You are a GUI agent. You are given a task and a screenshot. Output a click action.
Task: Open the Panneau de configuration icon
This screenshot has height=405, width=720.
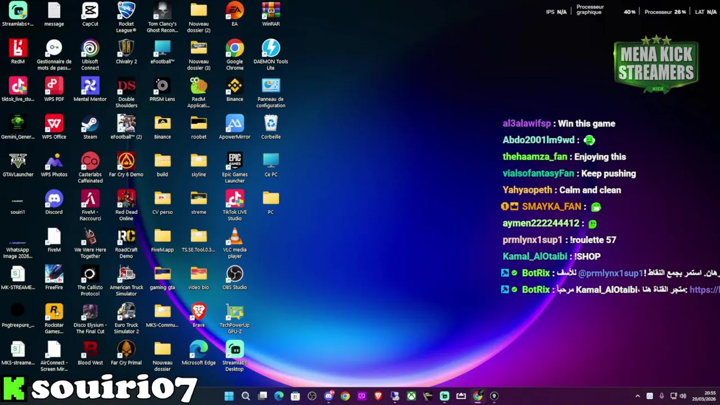pyautogui.click(x=271, y=92)
